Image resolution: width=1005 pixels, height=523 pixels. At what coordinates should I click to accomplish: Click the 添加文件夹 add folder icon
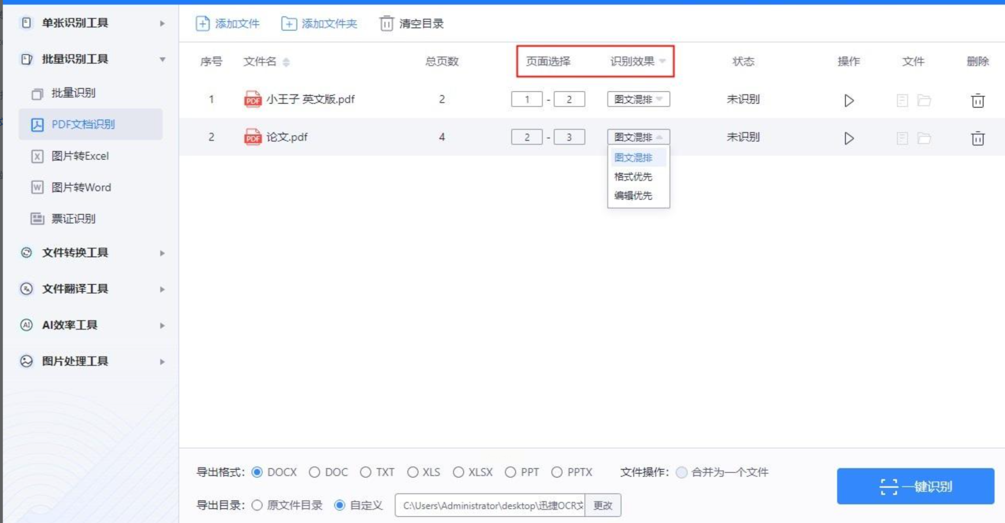tap(289, 24)
